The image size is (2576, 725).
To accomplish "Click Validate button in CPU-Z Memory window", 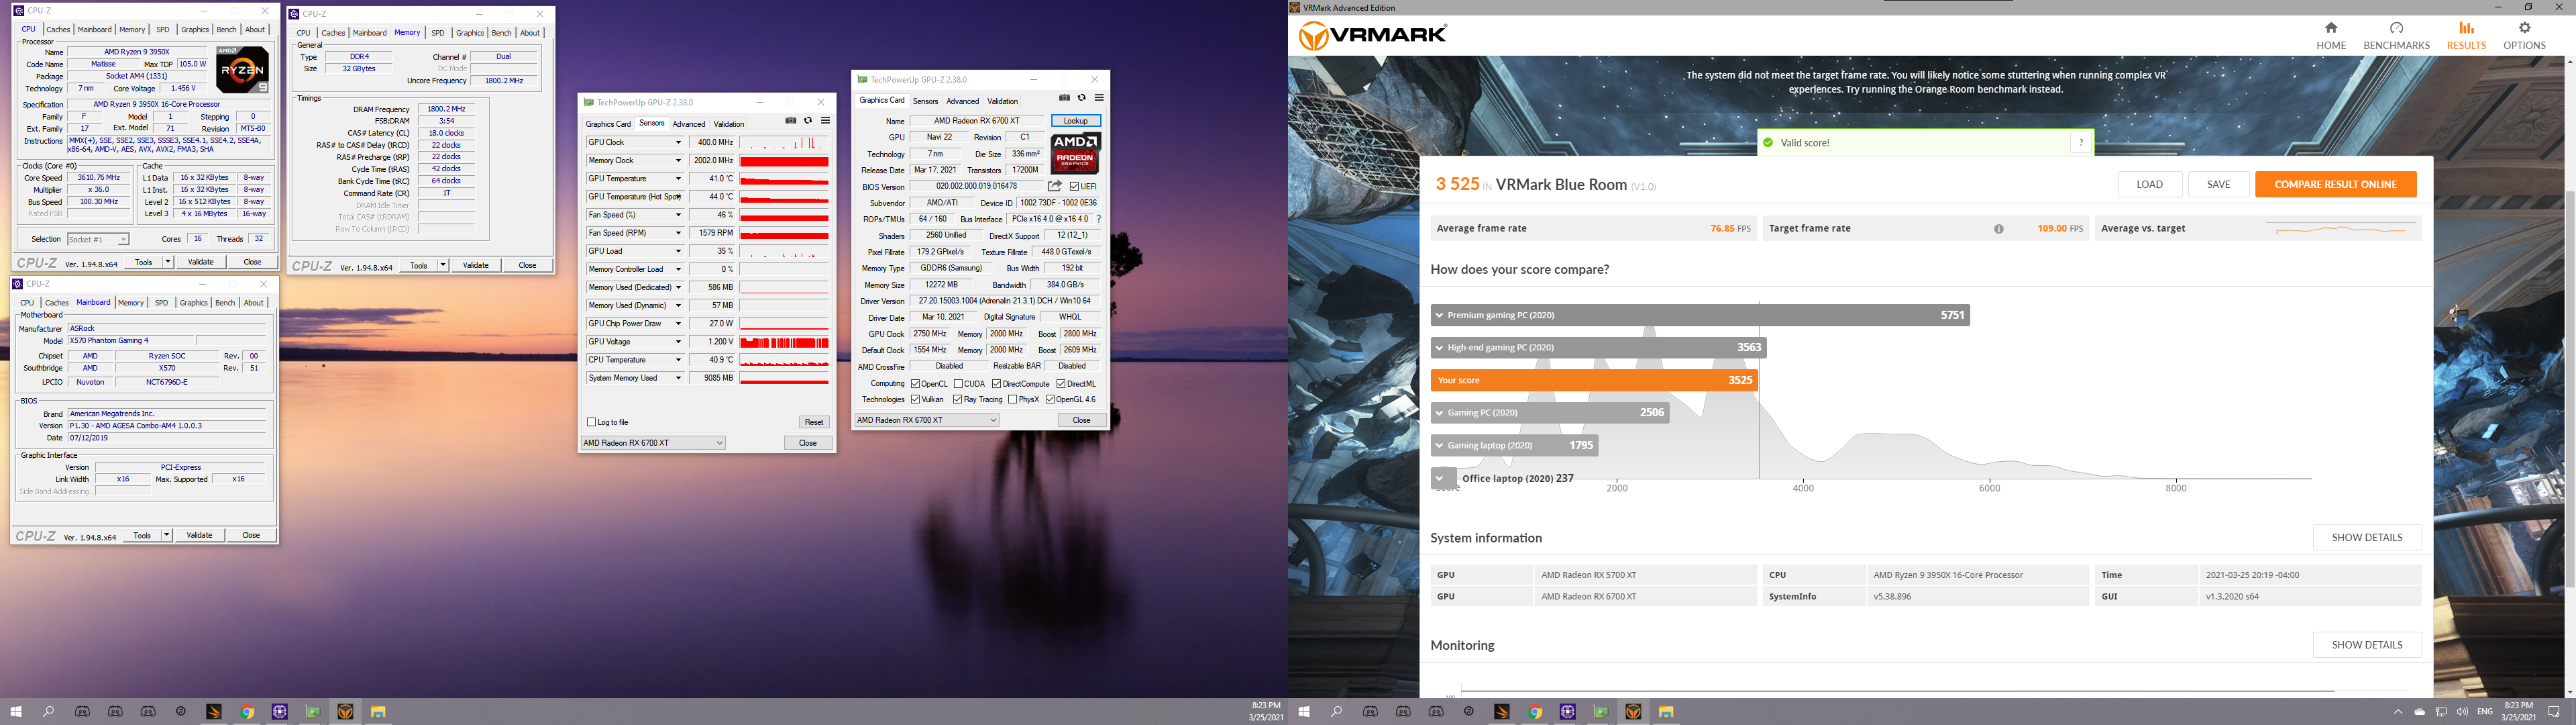I will click(475, 265).
